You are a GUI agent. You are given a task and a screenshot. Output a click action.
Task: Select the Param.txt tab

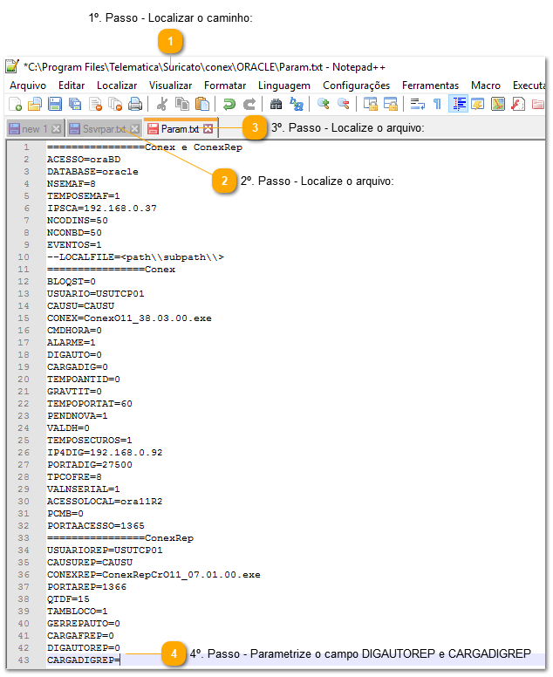click(x=181, y=128)
